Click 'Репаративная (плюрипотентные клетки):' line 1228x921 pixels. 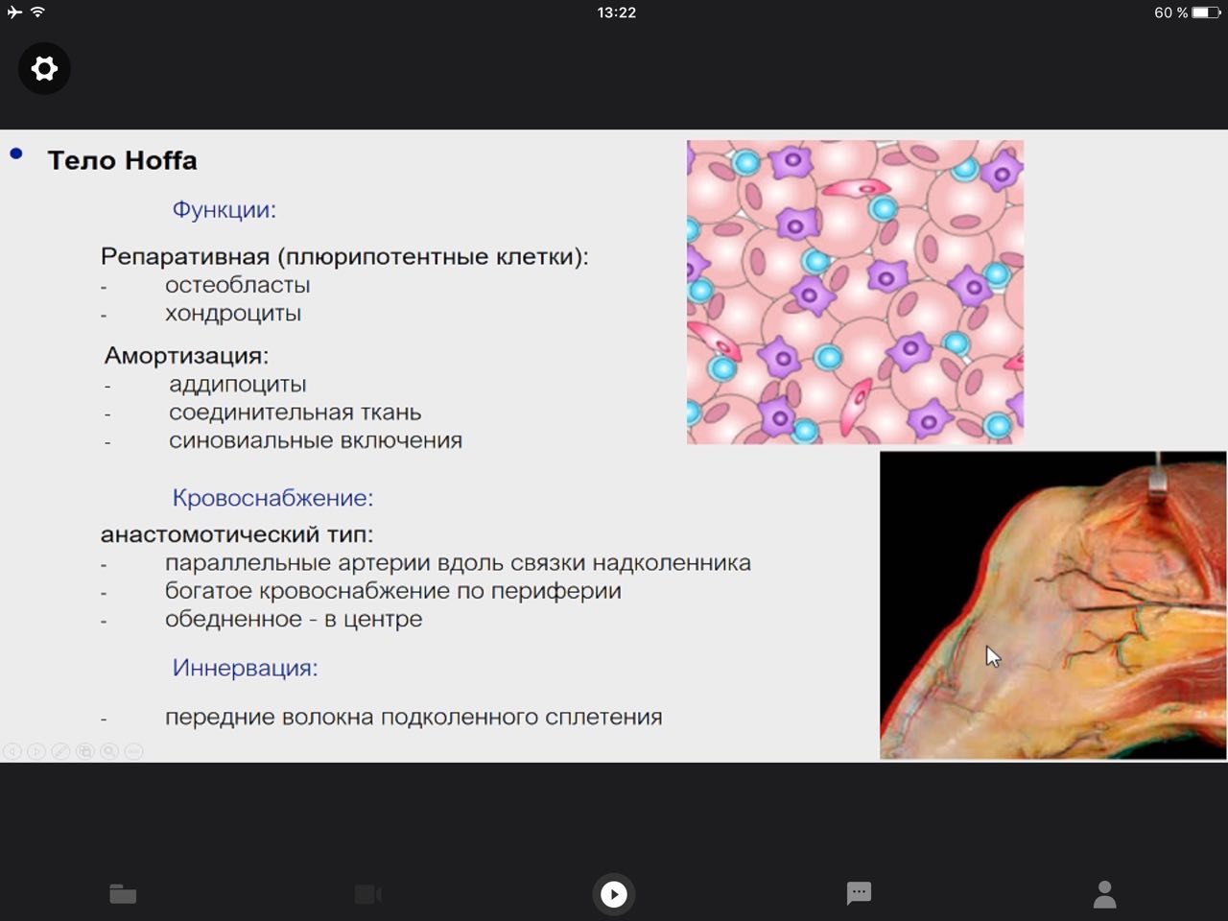(x=344, y=257)
